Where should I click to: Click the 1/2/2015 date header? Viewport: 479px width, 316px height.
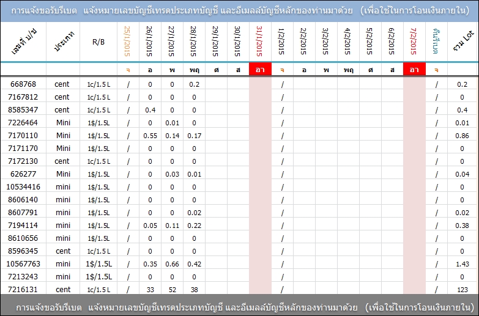[x=281, y=41]
